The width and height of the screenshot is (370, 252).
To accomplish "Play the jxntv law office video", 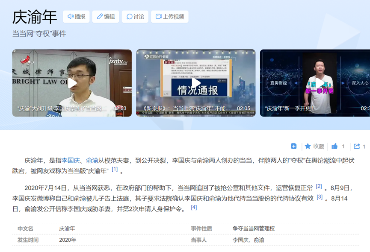I will 72,83.
